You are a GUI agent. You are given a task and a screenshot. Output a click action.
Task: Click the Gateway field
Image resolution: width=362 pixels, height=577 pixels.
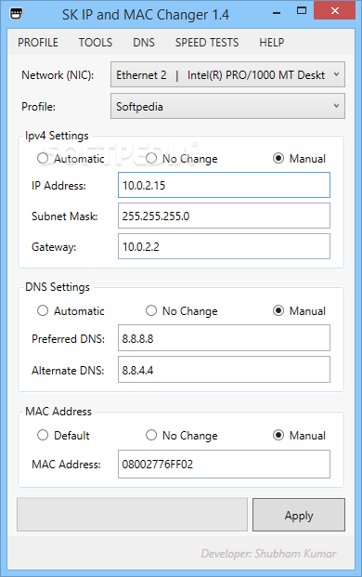224,246
